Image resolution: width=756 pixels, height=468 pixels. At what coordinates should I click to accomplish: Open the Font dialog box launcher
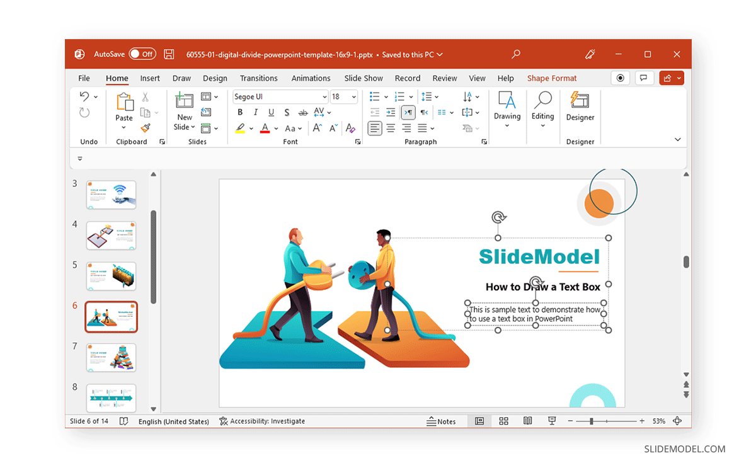pyautogui.click(x=358, y=141)
